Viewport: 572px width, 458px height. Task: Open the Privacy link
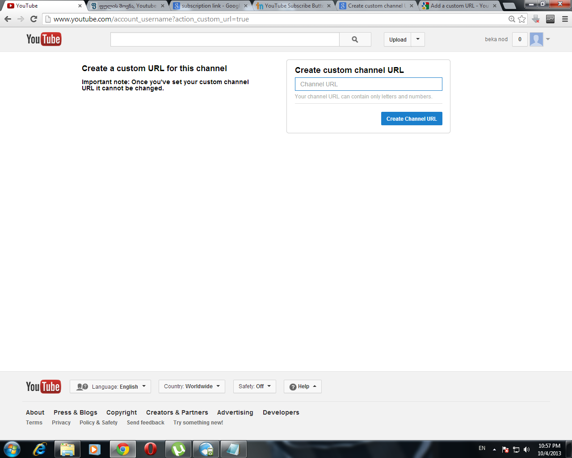click(x=61, y=423)
